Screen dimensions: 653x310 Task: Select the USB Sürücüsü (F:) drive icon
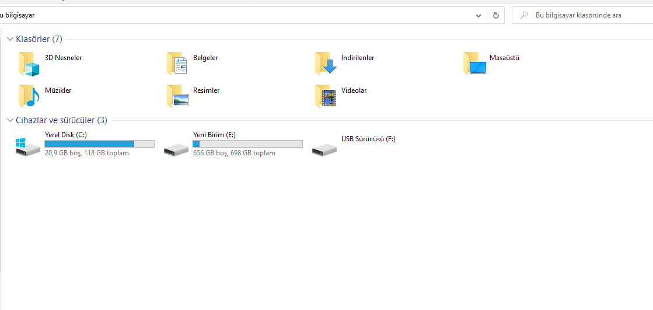point(324,148)
